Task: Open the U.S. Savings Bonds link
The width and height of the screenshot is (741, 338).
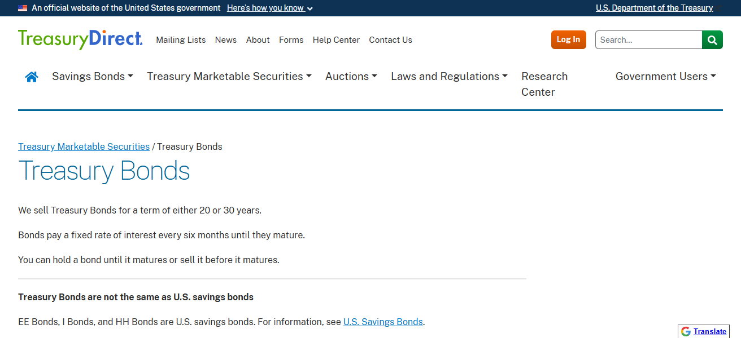Action: 383,322
